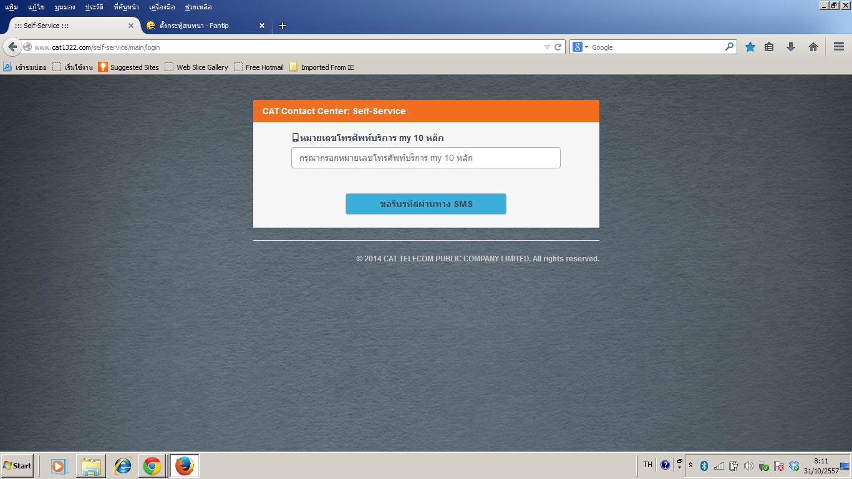Screen dimensions: 852x479
Task: Reload the page with the refresh icon
Action: (x=558, y=47)
